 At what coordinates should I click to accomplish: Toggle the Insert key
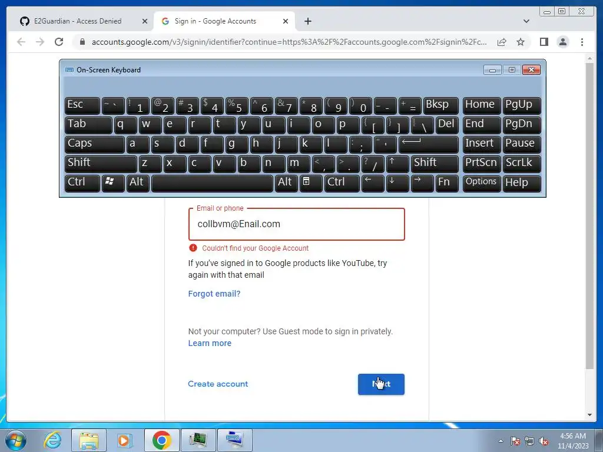(482, 145)
